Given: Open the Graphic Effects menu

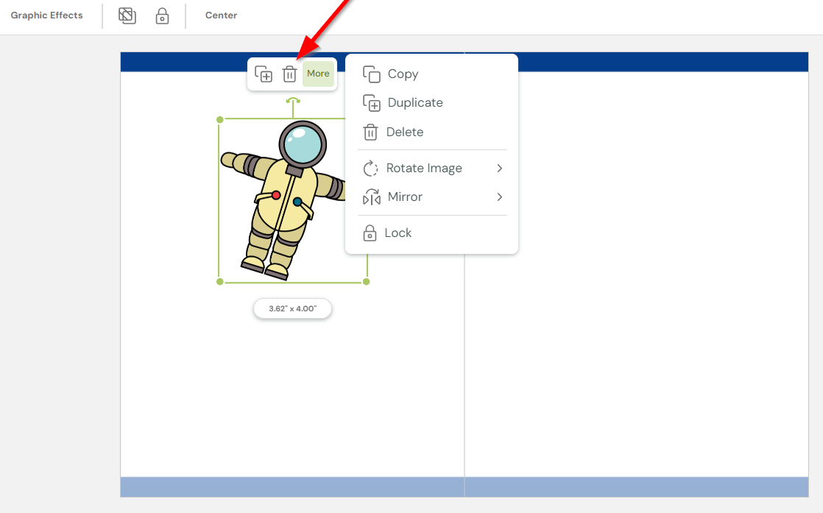Looking at the screenshot, I should [x=47, y=15].
